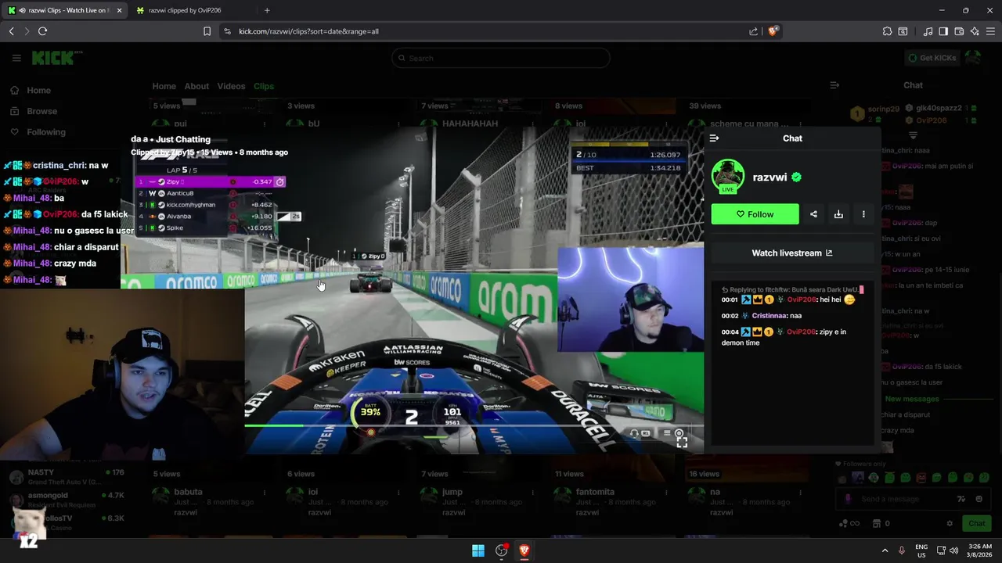Click the Follow button for razvwi
Screen dimensions: 1002x563
pyautogui.click(x=755, y=214)
